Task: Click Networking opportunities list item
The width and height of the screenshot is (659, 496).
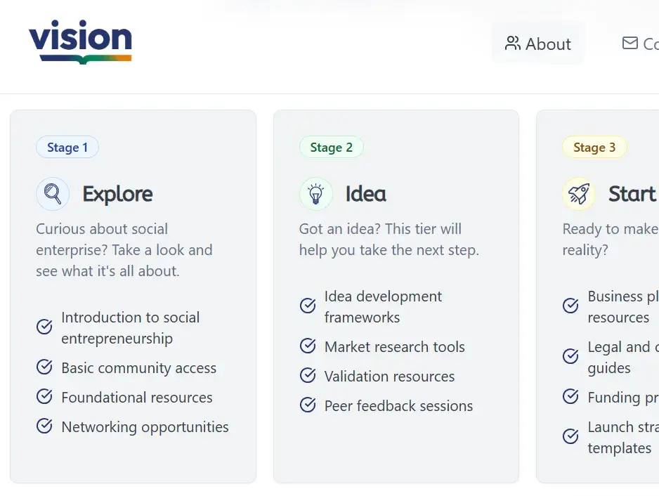Action: point(145,426)
